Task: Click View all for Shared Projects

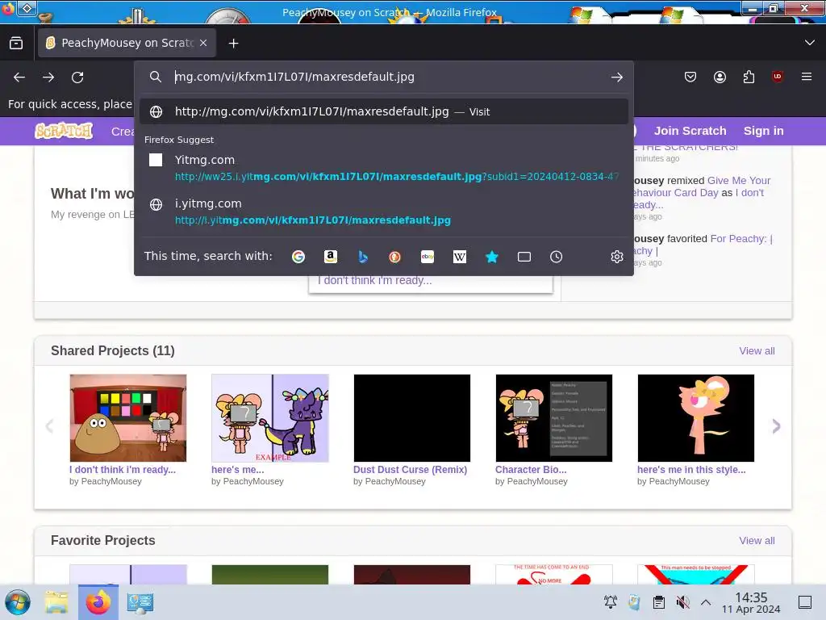Action: (757, 351)
